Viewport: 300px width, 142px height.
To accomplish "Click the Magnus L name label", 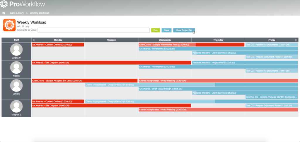I will pos(16,115).
